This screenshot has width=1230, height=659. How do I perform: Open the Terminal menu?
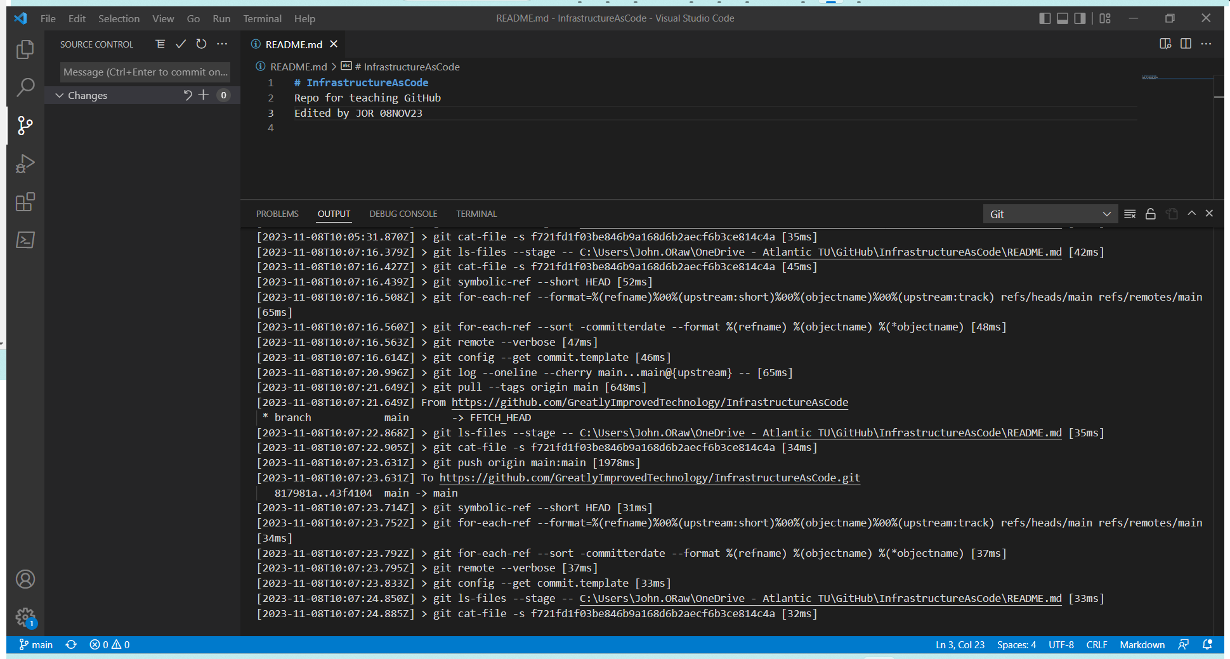(x=262, y=18)
